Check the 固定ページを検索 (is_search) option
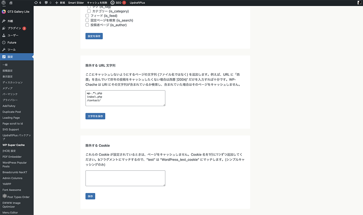The width and height of the screenshot is (363, 215). pos(87,20)
